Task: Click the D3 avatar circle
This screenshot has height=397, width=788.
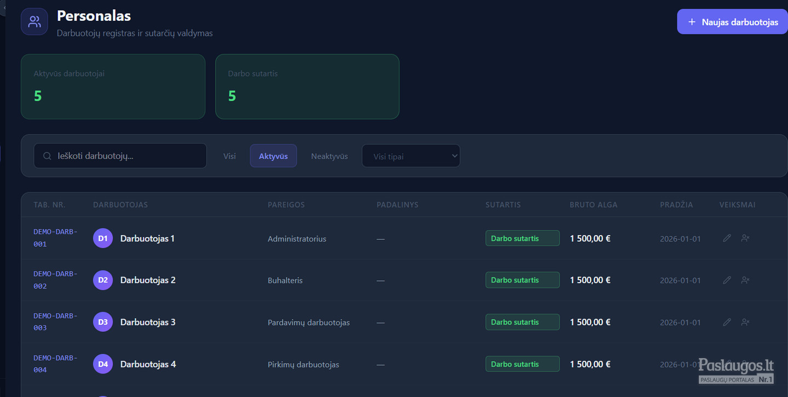Action: (103, 322)
